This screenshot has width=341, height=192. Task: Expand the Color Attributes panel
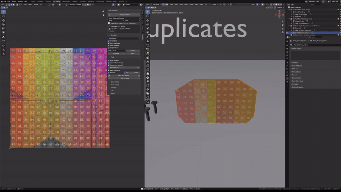click(x=296, y=66)
